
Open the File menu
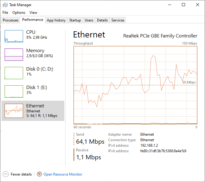5,13
